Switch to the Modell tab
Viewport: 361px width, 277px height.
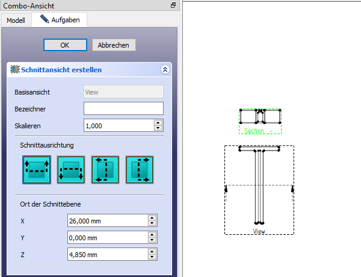pos(16,20)
